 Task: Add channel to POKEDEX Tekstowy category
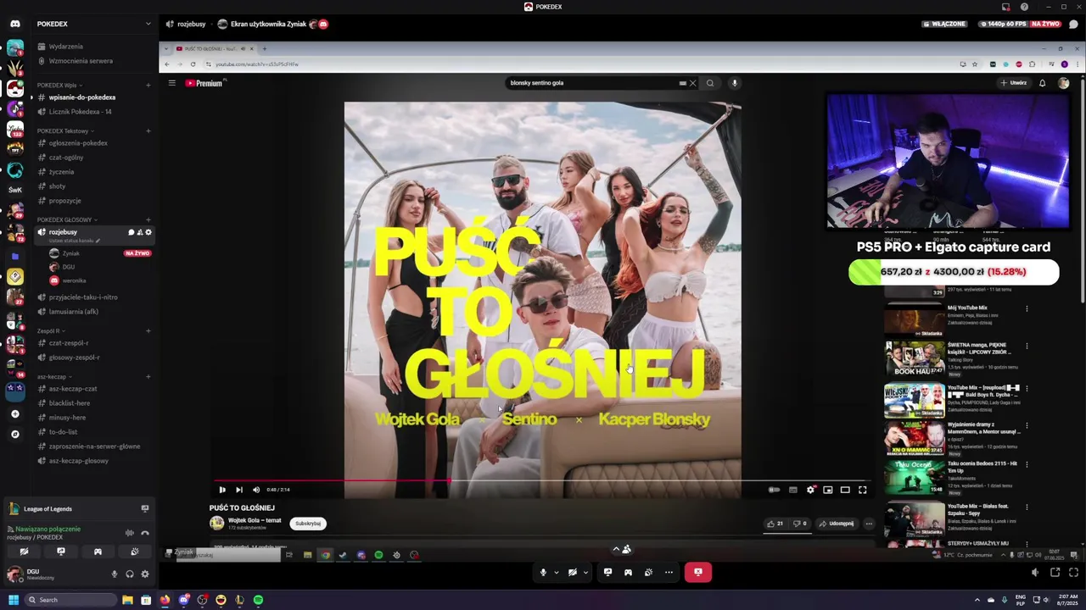coord(148,130)
